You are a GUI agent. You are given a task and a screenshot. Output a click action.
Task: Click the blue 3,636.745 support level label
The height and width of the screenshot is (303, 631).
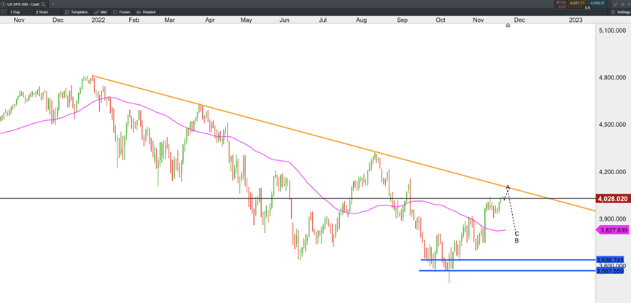coord(610,259)
